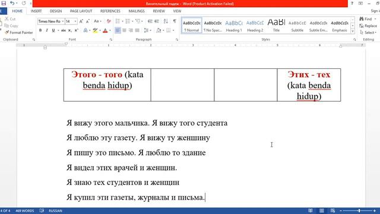Viewport: 380px width, 214px height.
Task: Click the Print Layout view icon
Action: coord(322,210)
